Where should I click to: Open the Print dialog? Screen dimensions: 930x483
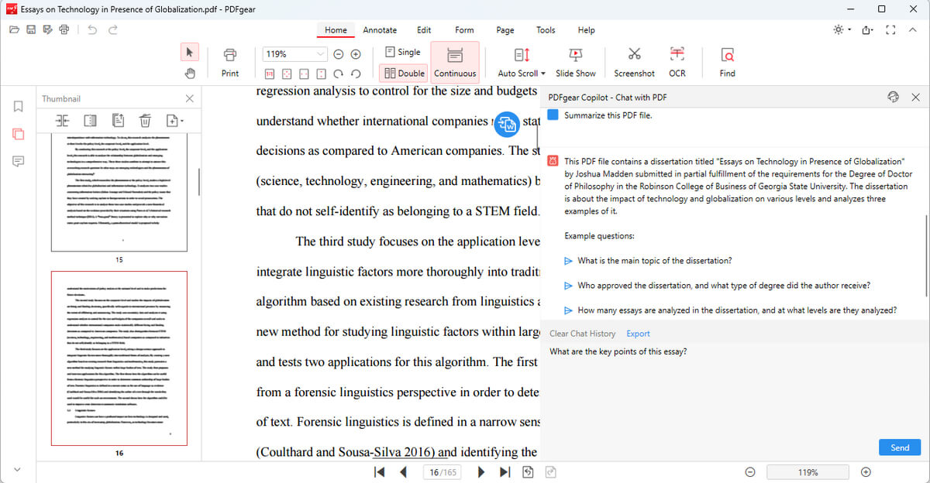pyautogui.click(x=229, y=60)
